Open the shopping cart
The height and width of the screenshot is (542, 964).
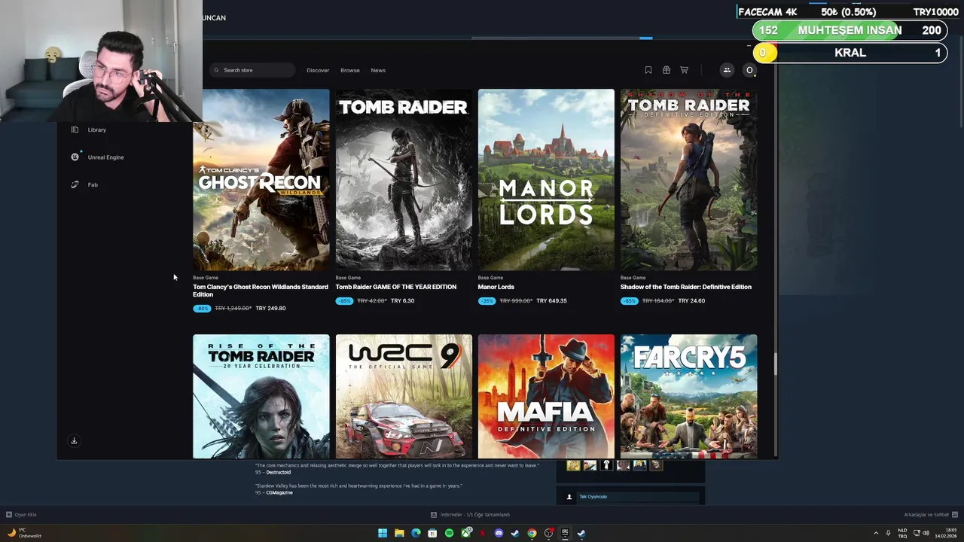click(685, 70)
